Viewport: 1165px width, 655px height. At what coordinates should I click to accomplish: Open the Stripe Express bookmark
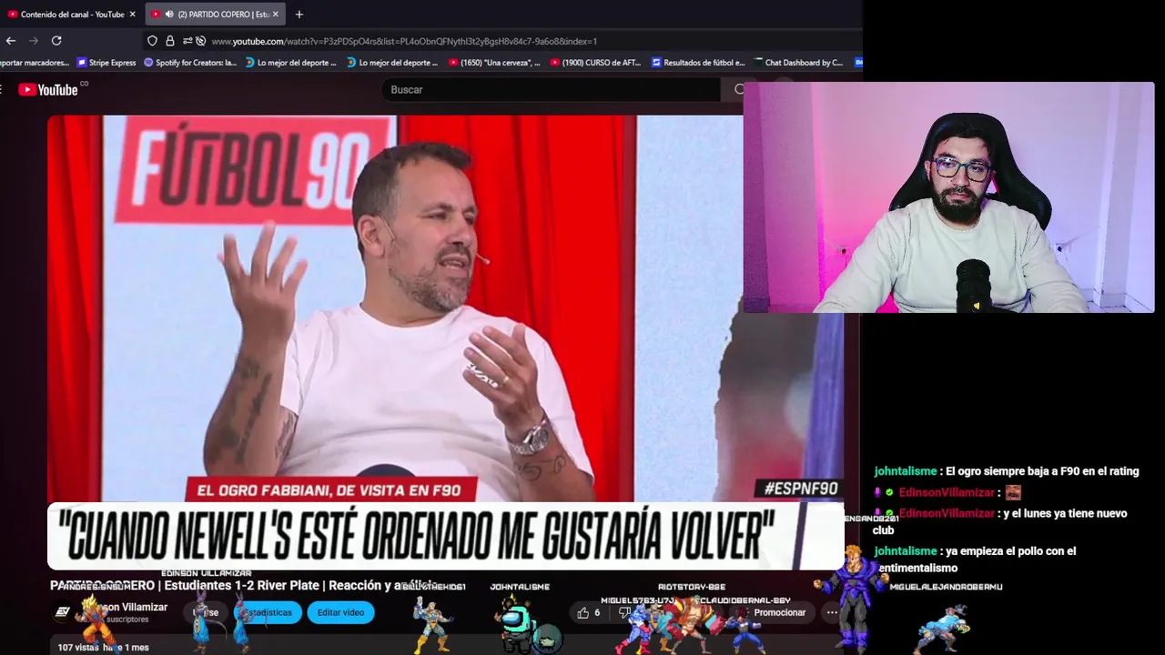(x=106, y=63)
